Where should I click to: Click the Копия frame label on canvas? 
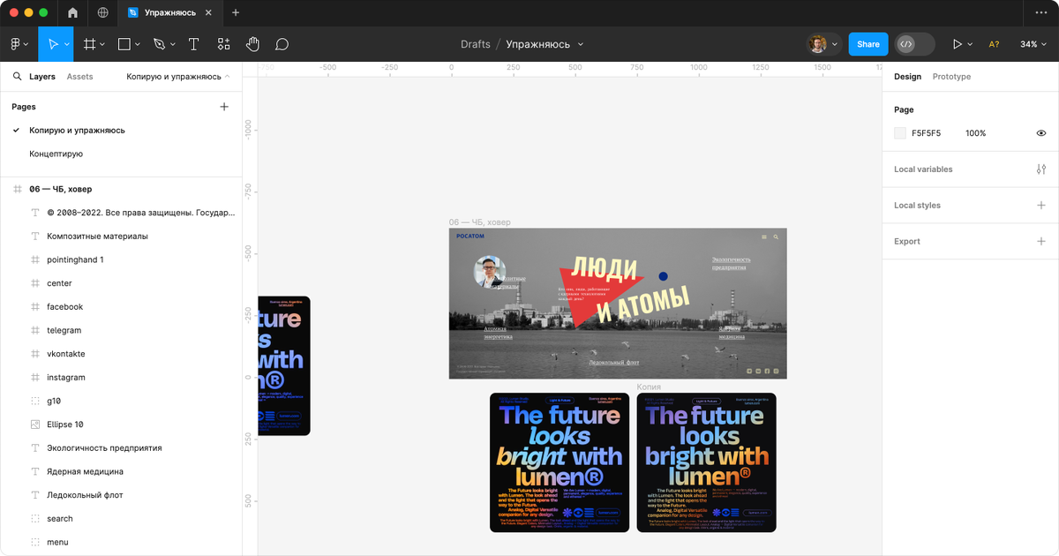(649, 387)
